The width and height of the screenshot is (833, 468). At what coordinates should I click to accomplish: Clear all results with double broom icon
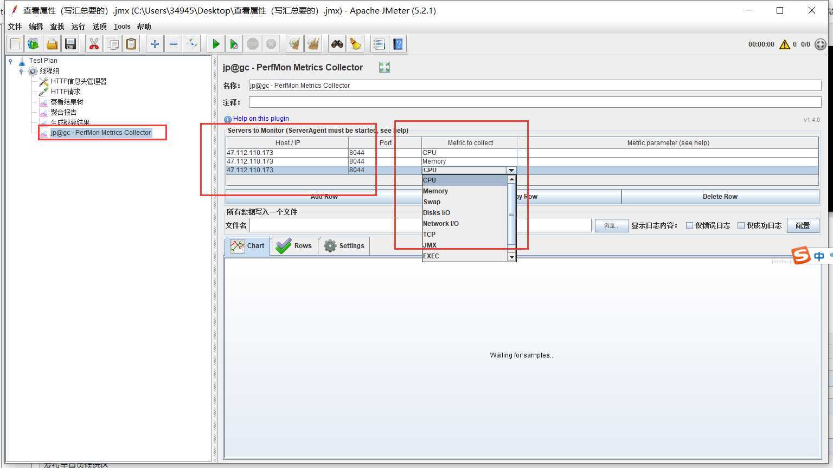(x=313, y=44)
